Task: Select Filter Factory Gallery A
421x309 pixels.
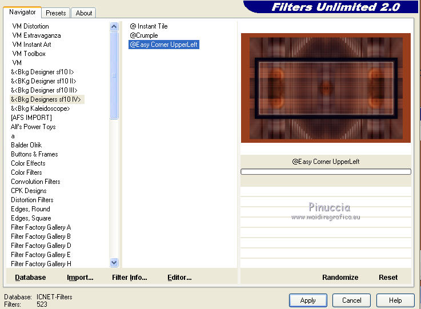Action: pyautogui.click(x=41, y=227)
